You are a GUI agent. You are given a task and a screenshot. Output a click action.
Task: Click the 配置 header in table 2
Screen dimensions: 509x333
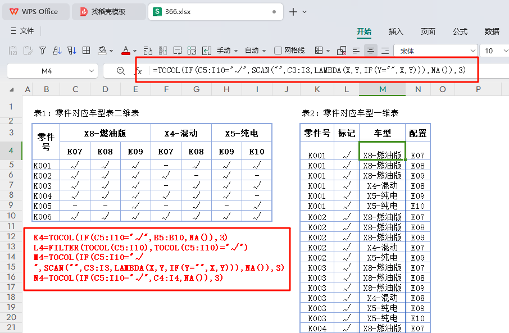click(x=418, y=133)
